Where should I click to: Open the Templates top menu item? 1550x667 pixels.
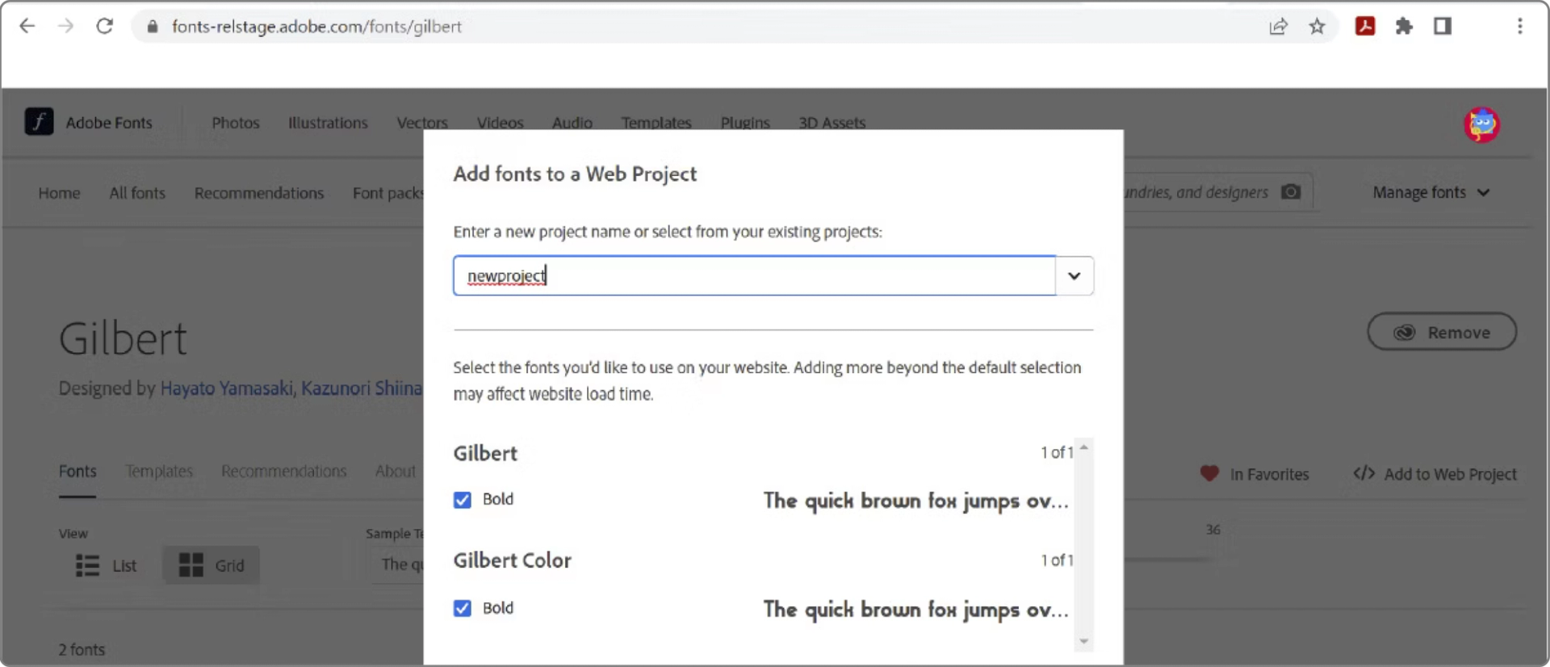coord(656,123)
